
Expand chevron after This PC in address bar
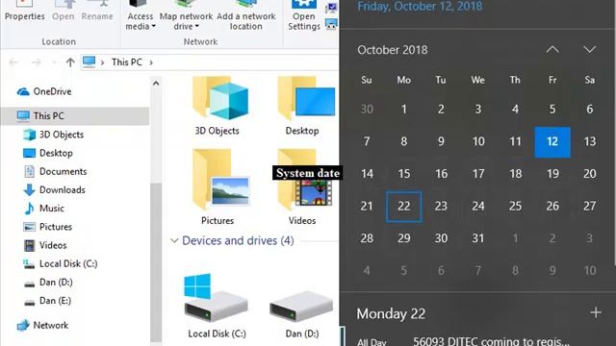(151, 62)
